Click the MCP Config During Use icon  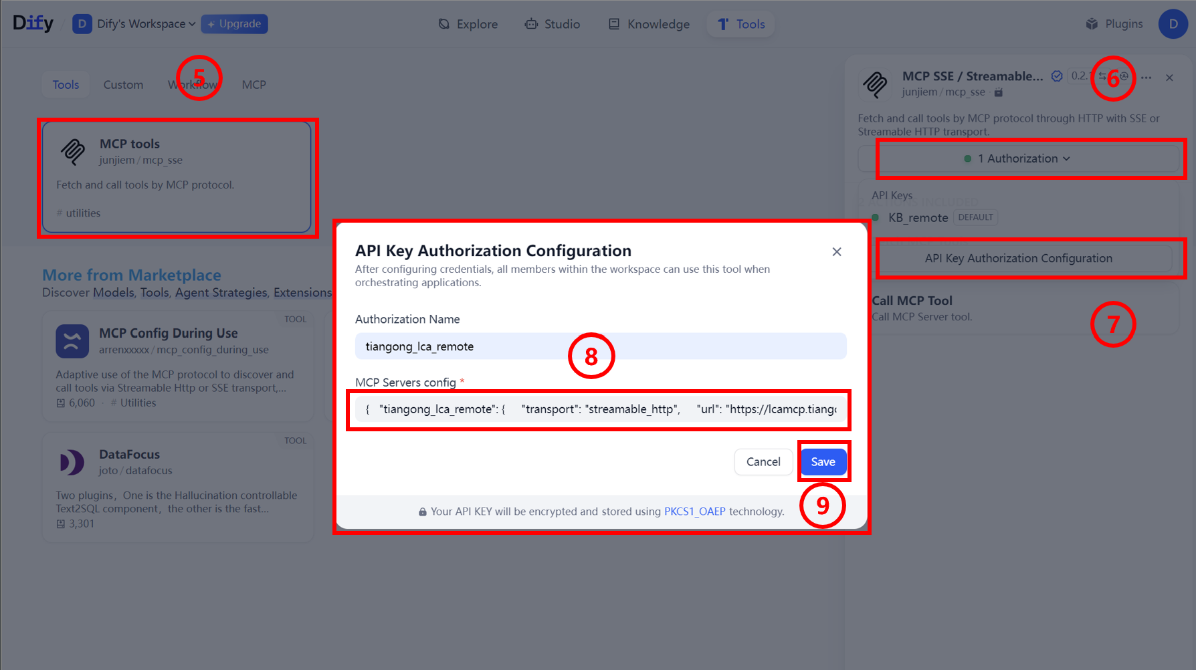(x=72, y=341)
